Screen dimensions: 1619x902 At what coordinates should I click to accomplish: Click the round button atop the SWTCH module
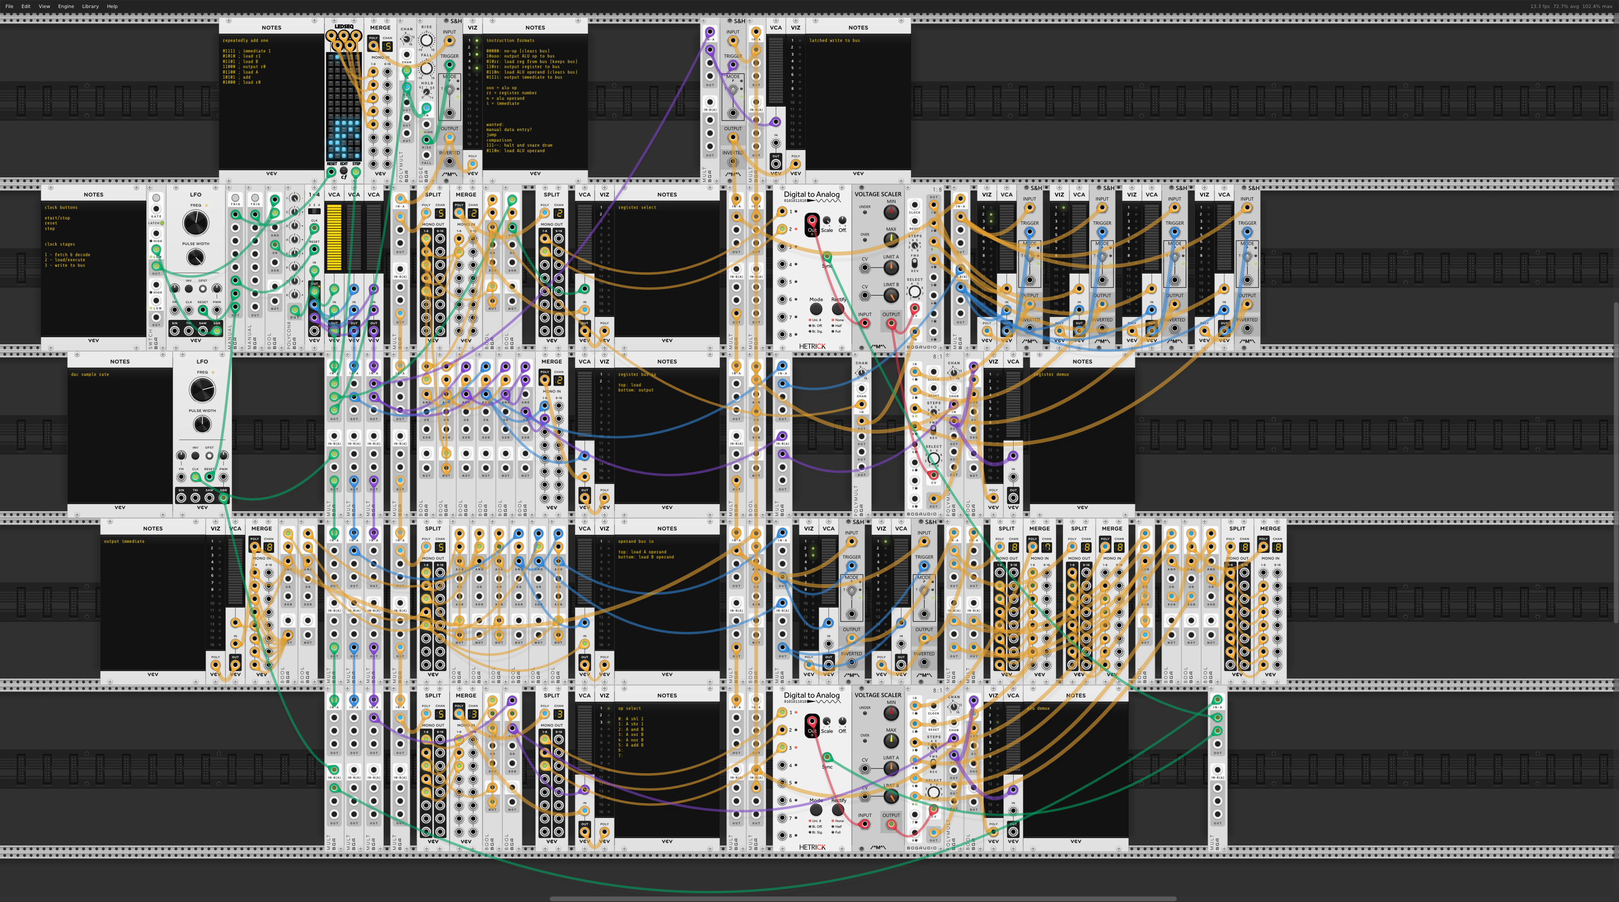click(x=156, y=198)
